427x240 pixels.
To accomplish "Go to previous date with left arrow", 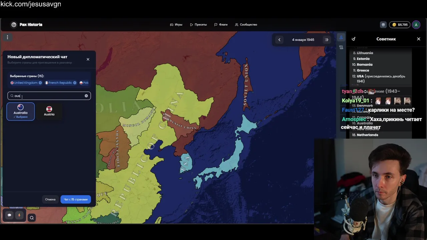I will [x=279, y=40].
